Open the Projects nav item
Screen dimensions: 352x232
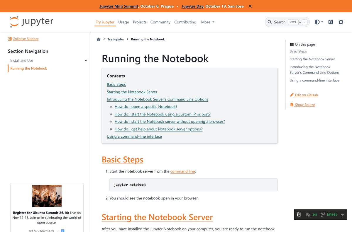[140, 22]
